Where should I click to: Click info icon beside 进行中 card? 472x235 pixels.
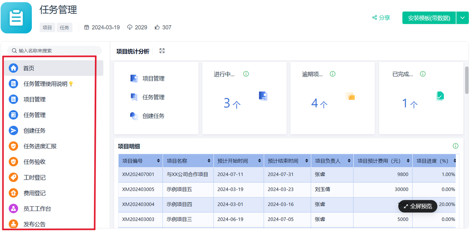click(x=246, y=74)
